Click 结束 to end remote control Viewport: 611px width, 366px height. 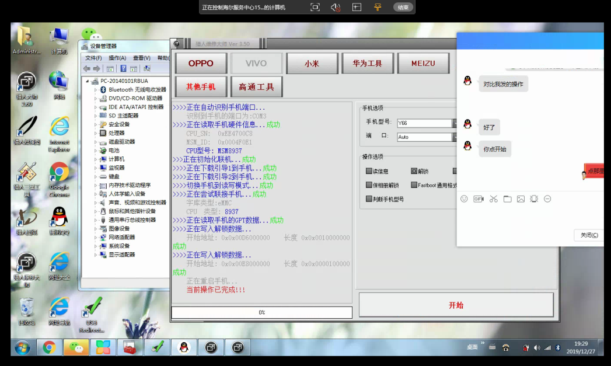click(403, 7)
